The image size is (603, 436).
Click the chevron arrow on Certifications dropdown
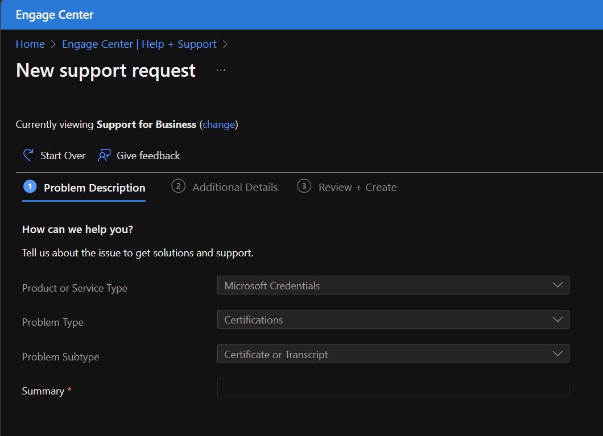point(557,319)
